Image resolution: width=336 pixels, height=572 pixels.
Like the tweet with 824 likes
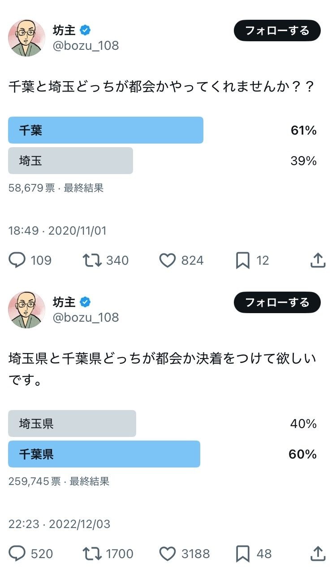168,260
